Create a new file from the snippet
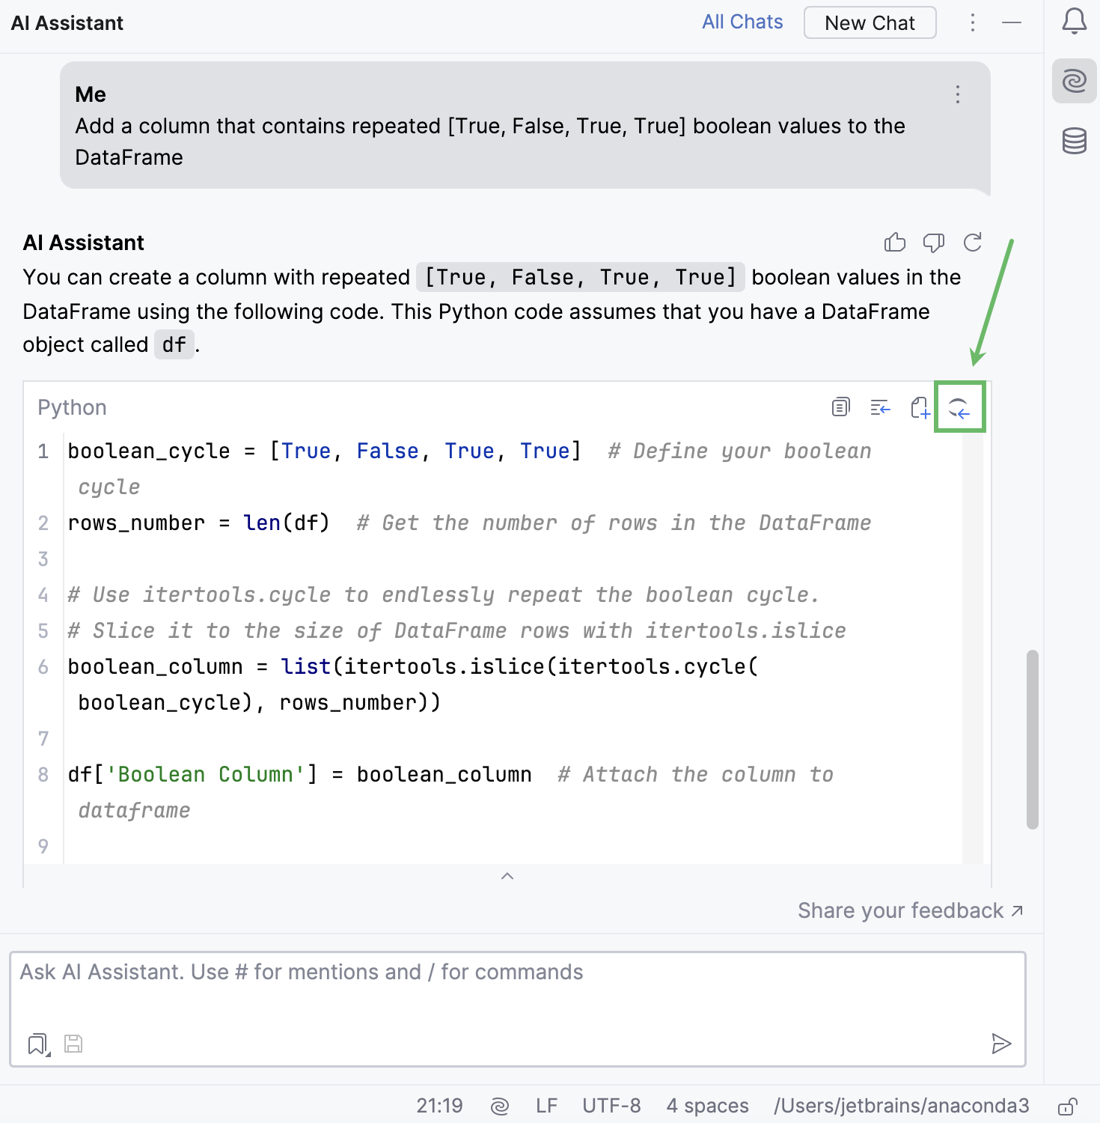Image resolution: width=1100 pixels, height=1123 pixels. [x=920, y=408]
